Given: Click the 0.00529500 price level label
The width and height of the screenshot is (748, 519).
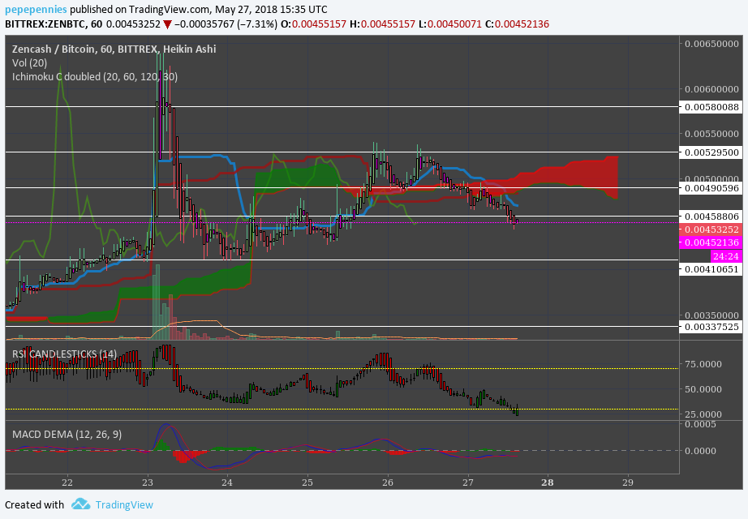Looking at the screenshot, I should [711, 152].
